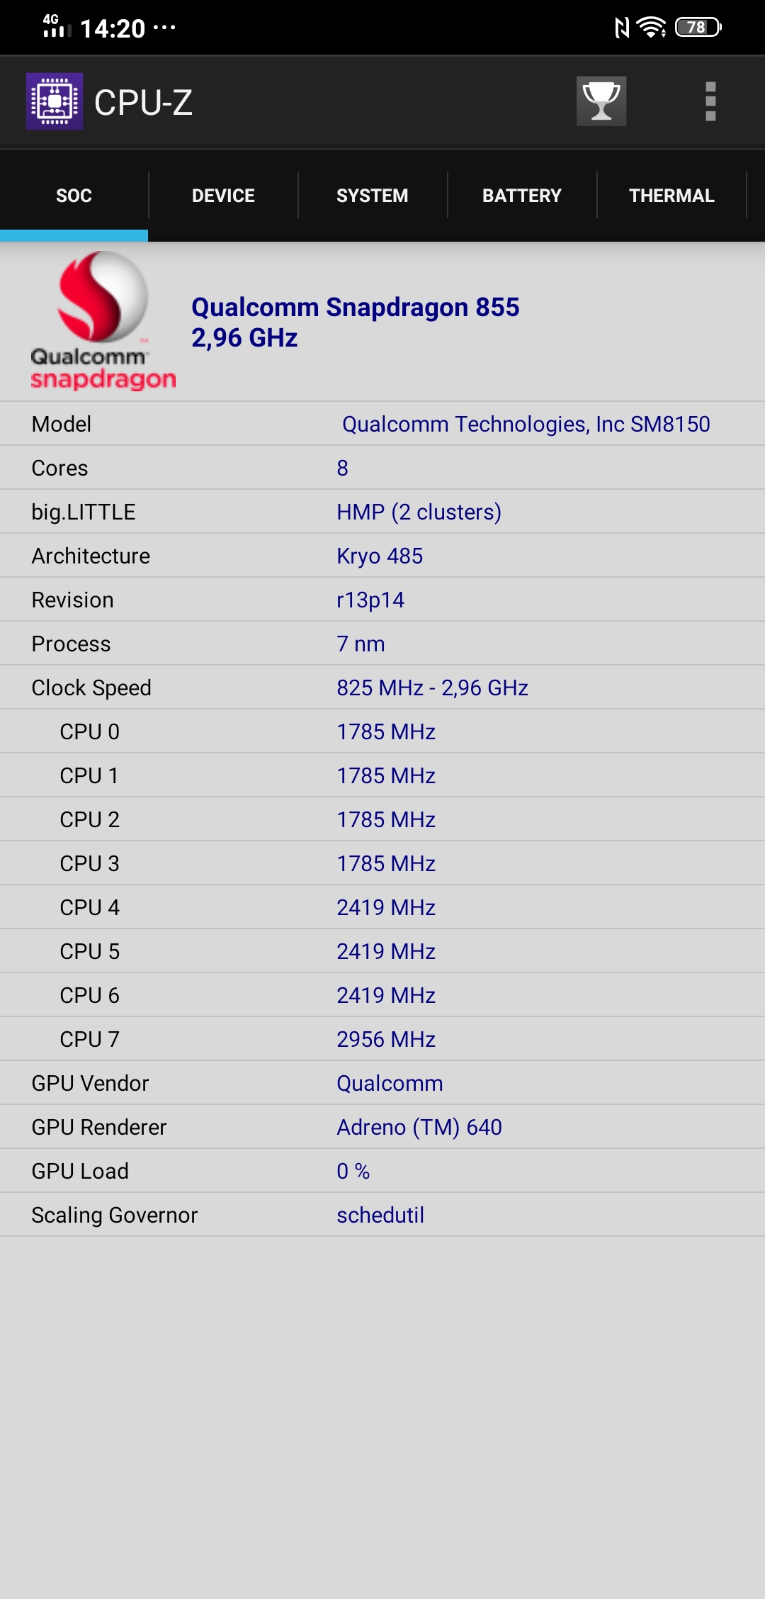
Task: Tap the Clock Speed row
Action: pos(382,688)
